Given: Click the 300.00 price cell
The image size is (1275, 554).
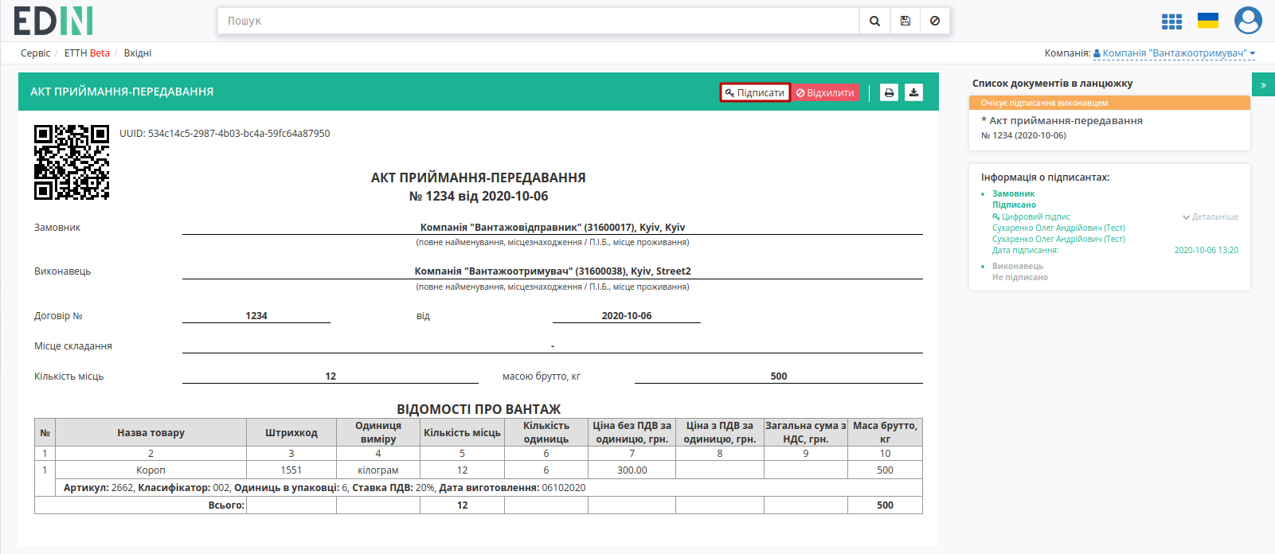Looking at the screenshot, I should click(x=632, y=470).
